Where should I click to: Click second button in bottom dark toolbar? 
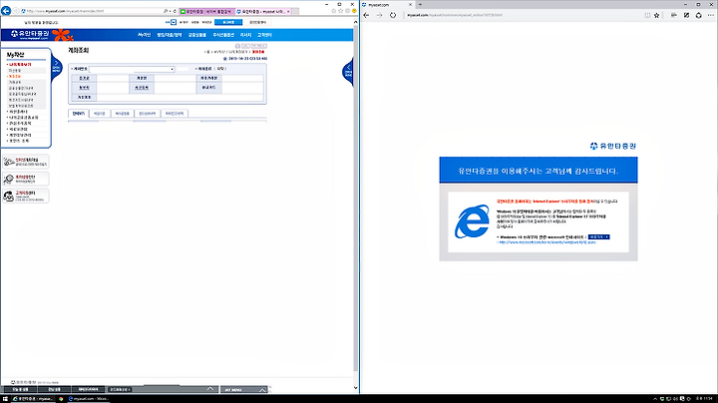click(54, 390)
